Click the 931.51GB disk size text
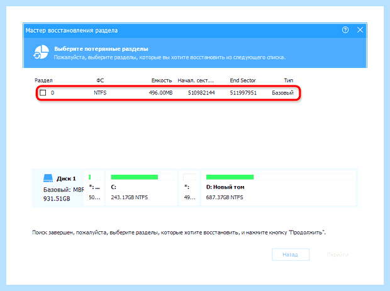Viewport: 390px width, 291px height. tap(57, 199)
